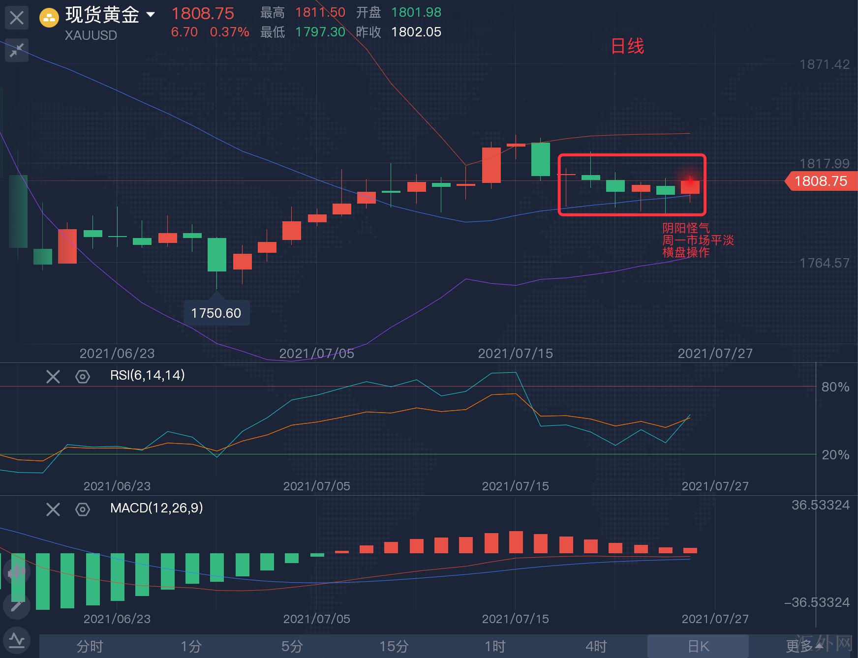Activate the pencil drawing tool

[x=17, y=606]
